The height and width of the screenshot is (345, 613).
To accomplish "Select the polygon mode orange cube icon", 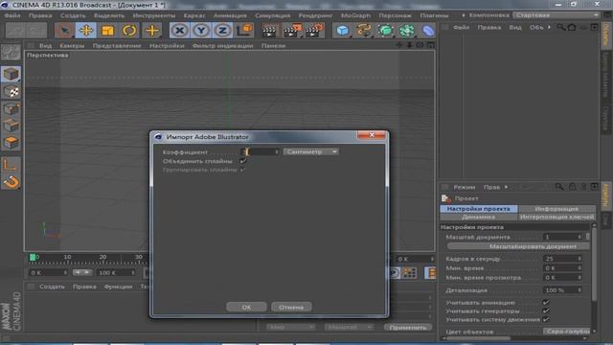I will (x=11, y=143).
